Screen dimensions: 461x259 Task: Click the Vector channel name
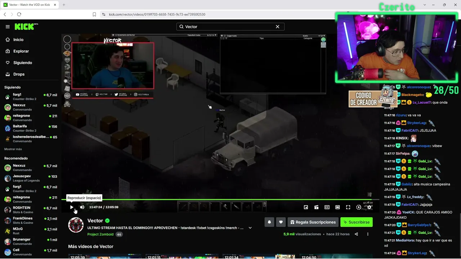(x=95, y=221)
